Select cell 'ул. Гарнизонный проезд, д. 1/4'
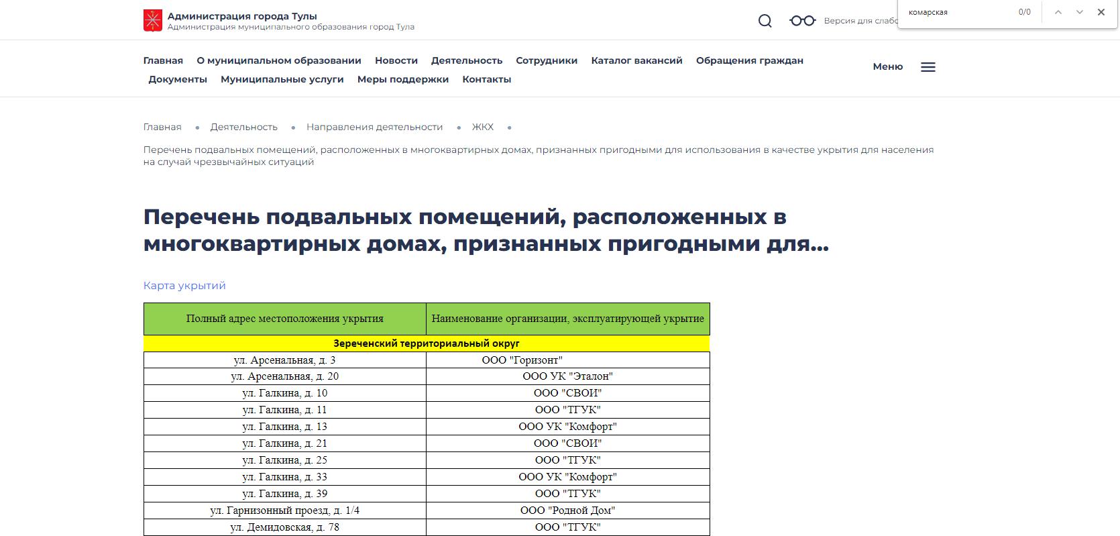Image resolution: width=1120 pixels, height=536 pixels. pyautogui.click(x=285, y=511)
